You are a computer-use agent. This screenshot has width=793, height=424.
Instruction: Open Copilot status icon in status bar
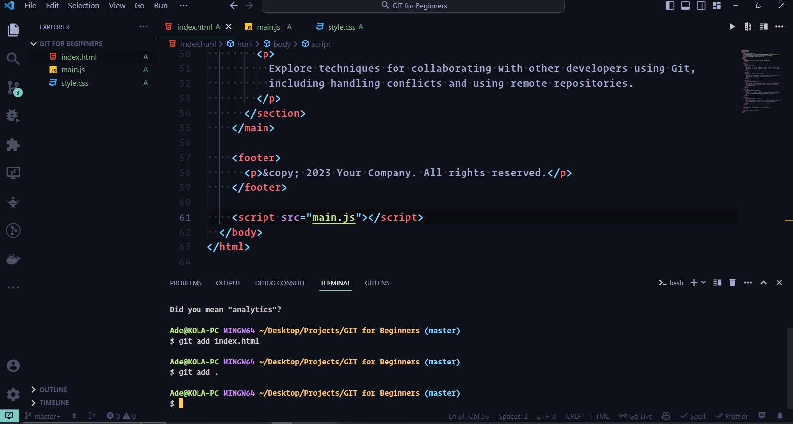point(666,416)
